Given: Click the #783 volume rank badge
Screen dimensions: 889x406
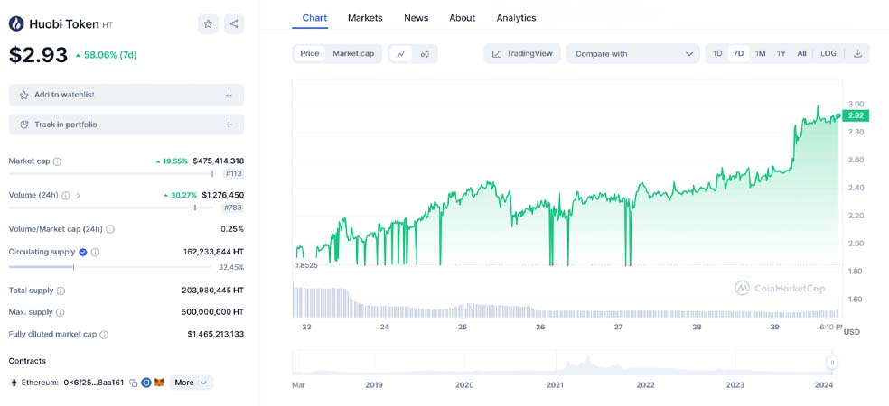Looking at the screenshot, I should tap(232, 208).
